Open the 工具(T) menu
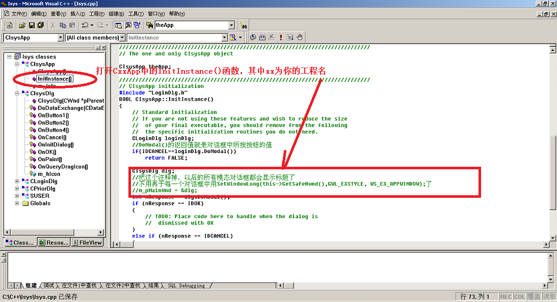This screenshot has height=302, width=557. (136, 14)
